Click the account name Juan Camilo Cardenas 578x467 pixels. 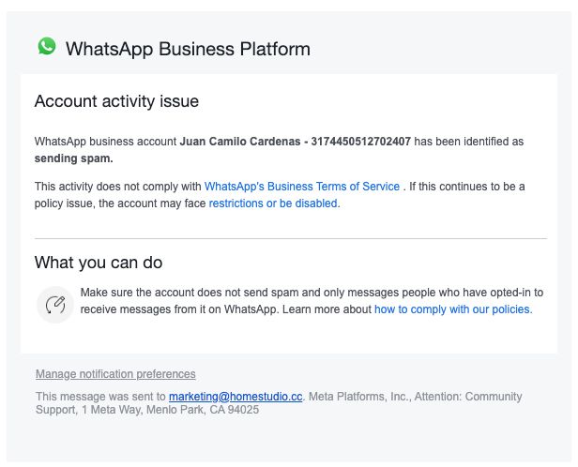(x=240, y=142)
